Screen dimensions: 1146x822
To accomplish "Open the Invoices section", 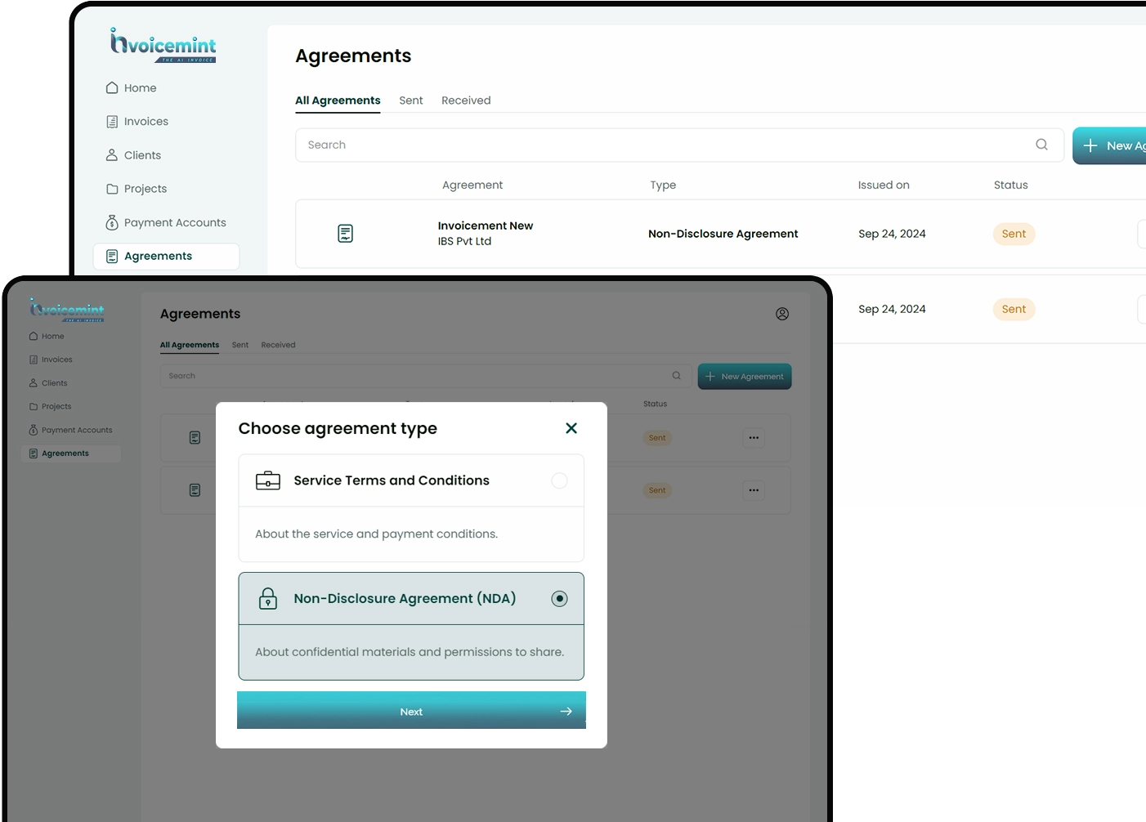I will (145, 121).
